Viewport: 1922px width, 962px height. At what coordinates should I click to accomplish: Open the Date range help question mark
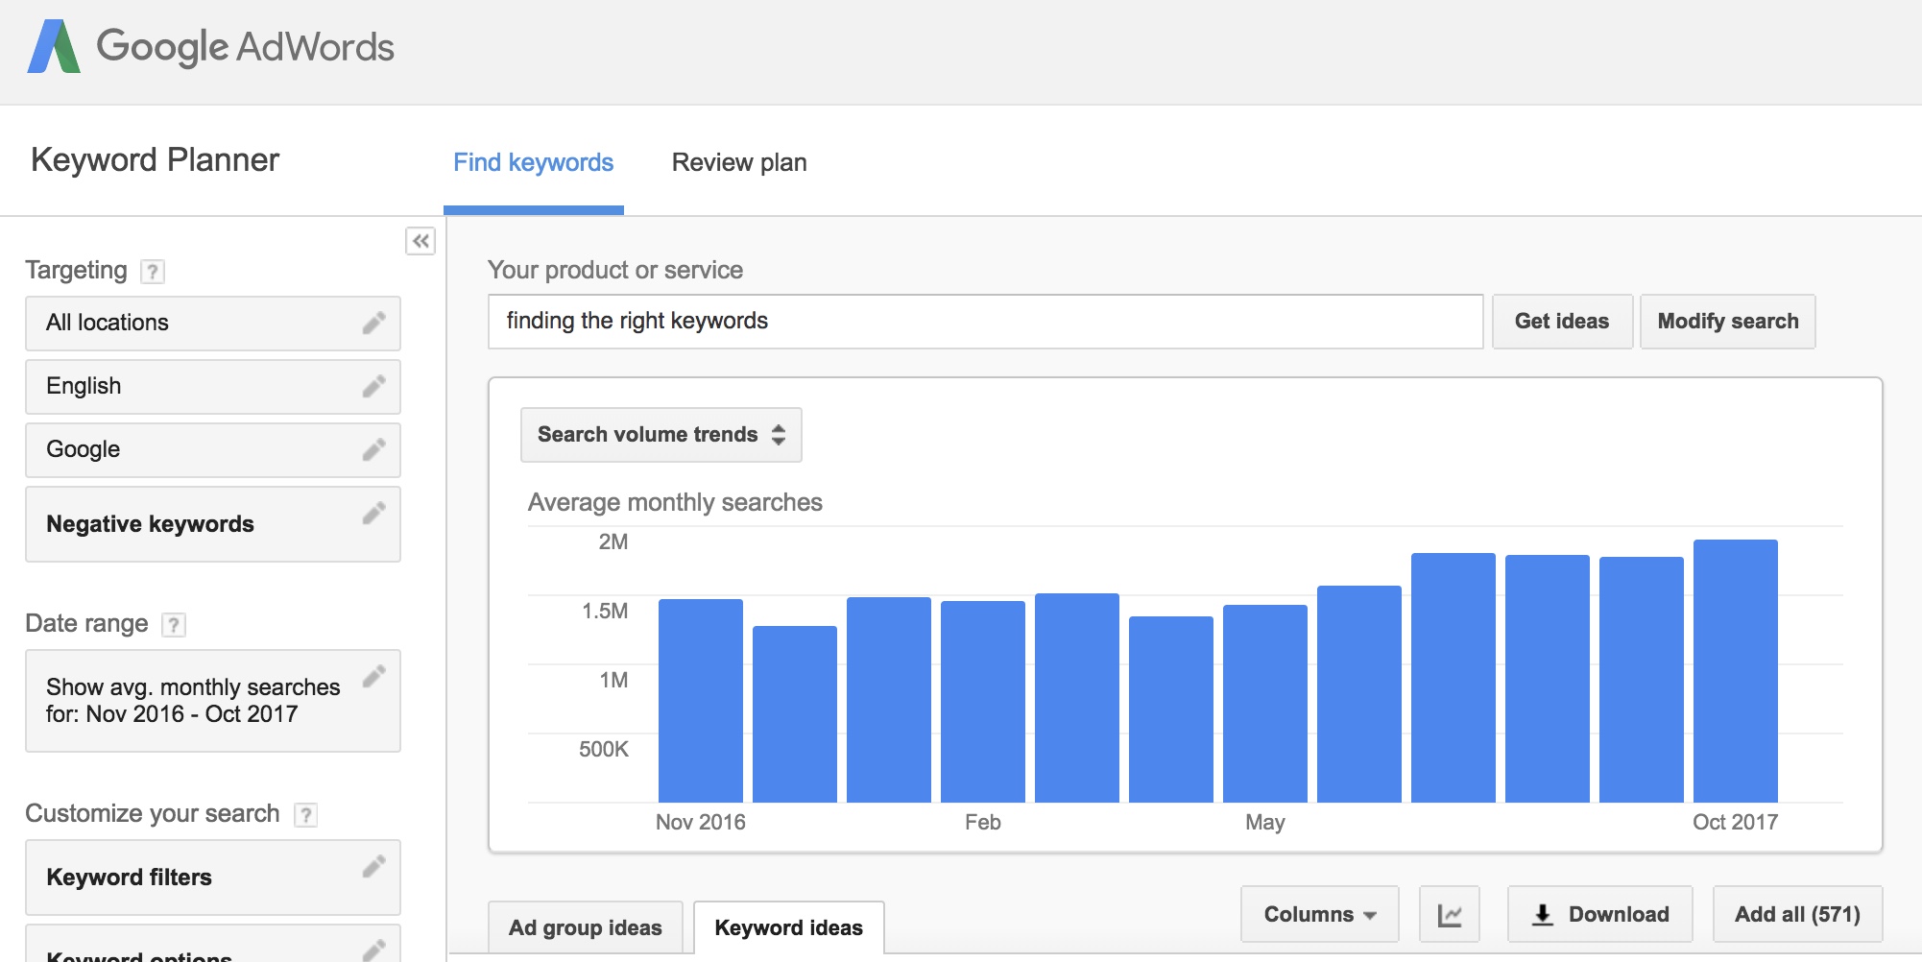(174, 625)
